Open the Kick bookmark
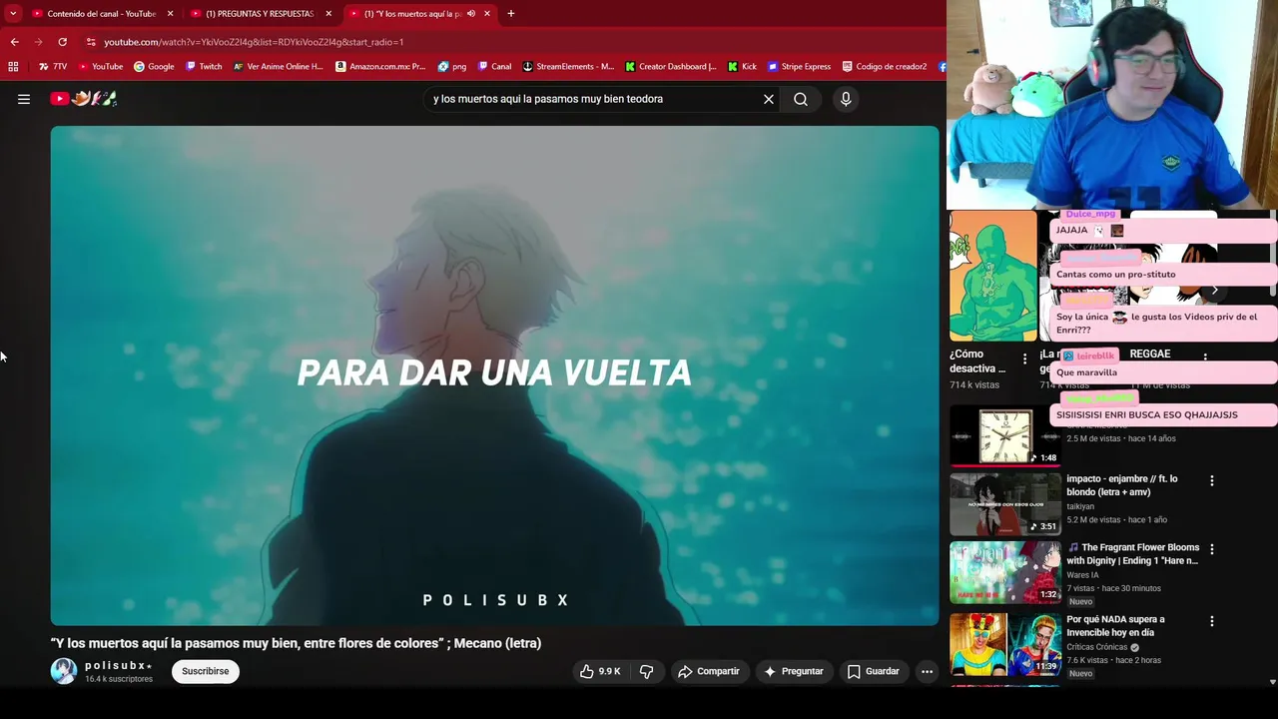1278x719 pixels. (x=742, y=67)
